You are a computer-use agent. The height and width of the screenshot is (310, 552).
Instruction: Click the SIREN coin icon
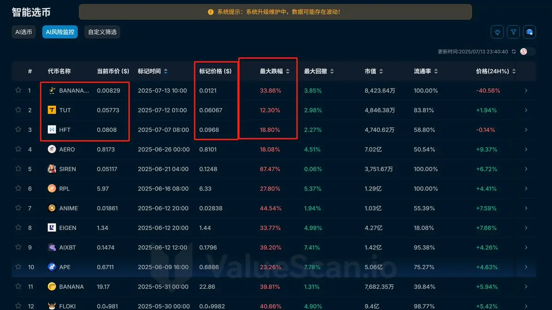[x=52, y=169]
